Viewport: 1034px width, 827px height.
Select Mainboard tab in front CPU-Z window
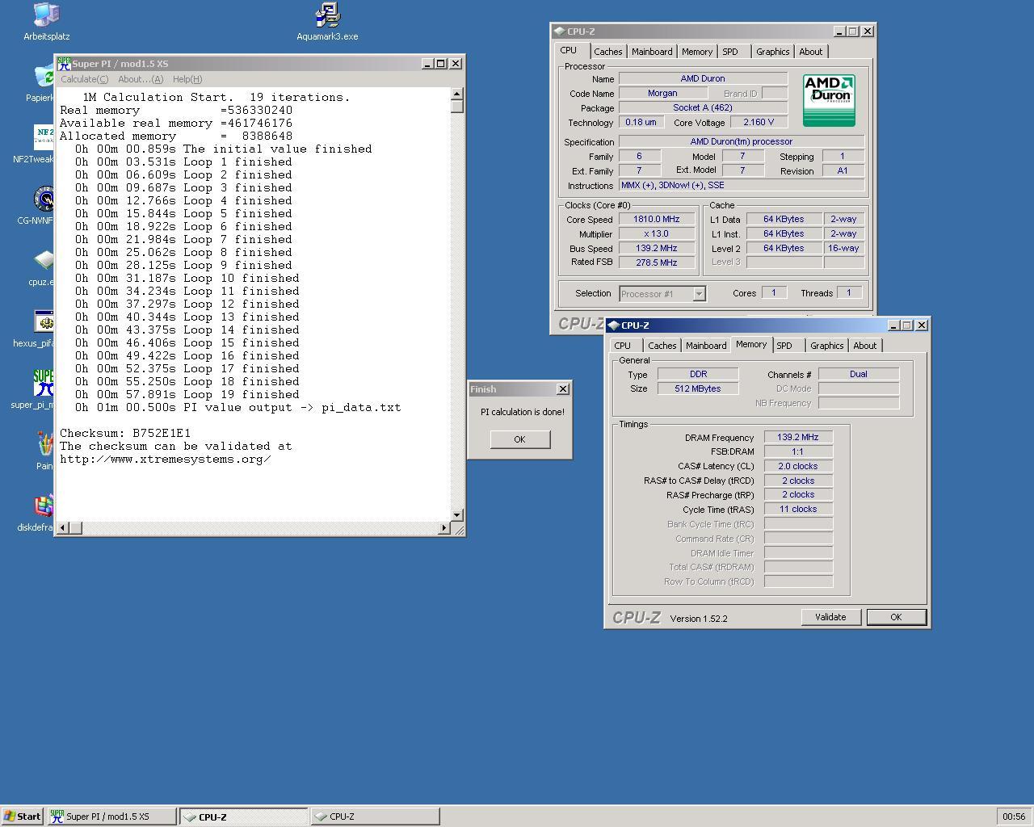(x=706, y=346)
